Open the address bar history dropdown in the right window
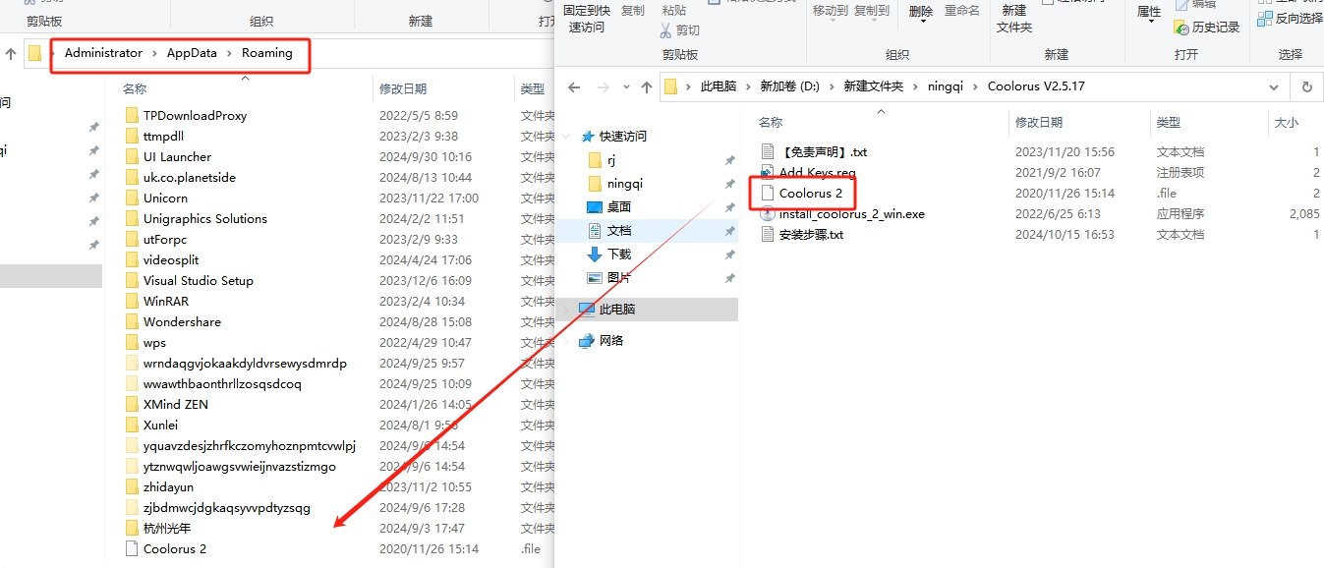The image size is (1324, 568). tap(1274, 86)
